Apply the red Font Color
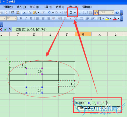 point(115,18)
